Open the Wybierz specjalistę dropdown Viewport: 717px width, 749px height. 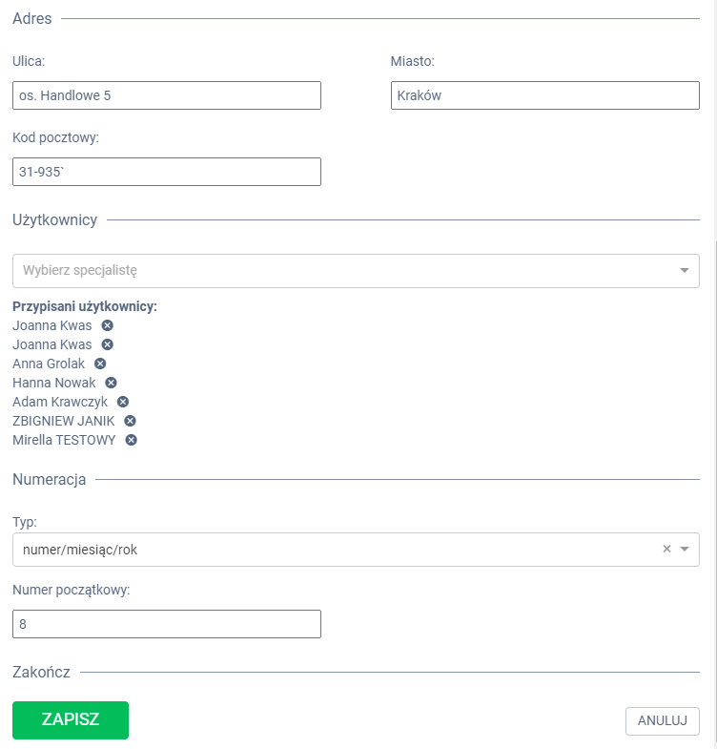pyautogui.click(x=355, y=271)
